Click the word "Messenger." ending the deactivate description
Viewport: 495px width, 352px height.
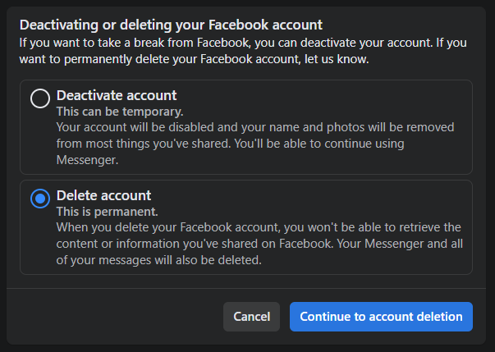(x=87, y=160)
